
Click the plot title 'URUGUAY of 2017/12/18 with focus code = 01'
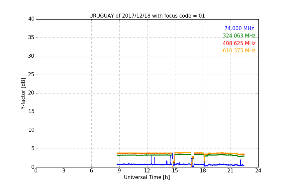147,16
